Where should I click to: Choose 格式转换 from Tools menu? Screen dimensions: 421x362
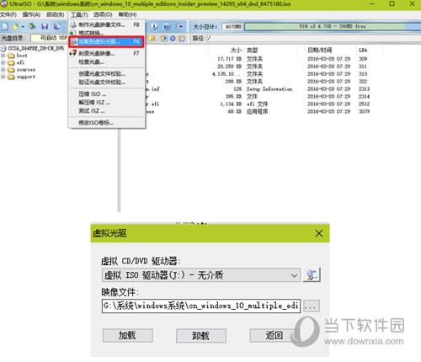click(107, 33)
